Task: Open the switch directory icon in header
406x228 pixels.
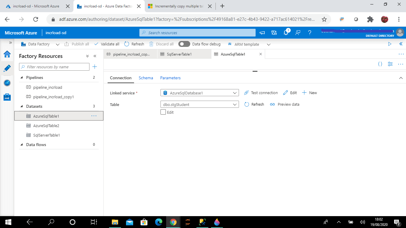Action: 274,33
